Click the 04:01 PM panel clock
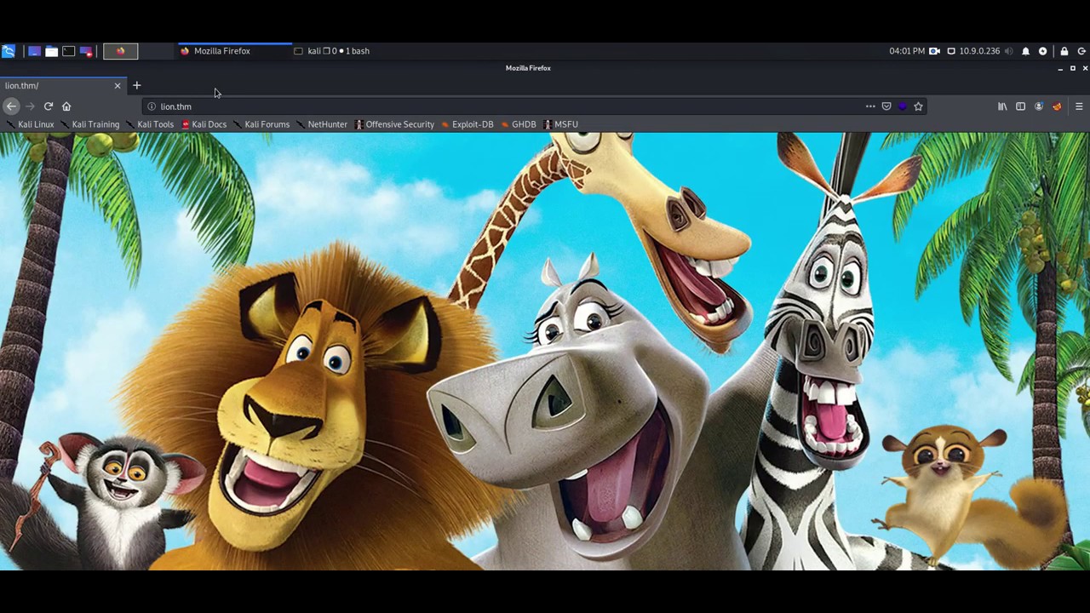The width and height of the screenshot is (1090, 613). click(x=907, y=51)
